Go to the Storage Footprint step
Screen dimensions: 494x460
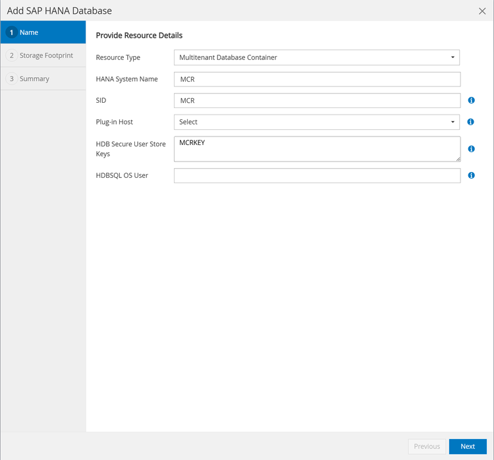pos(46,55)
